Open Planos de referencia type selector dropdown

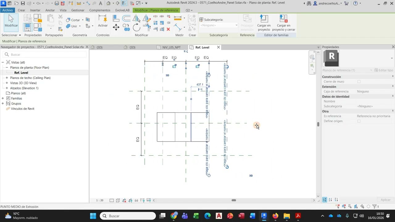tap(347, 70)
